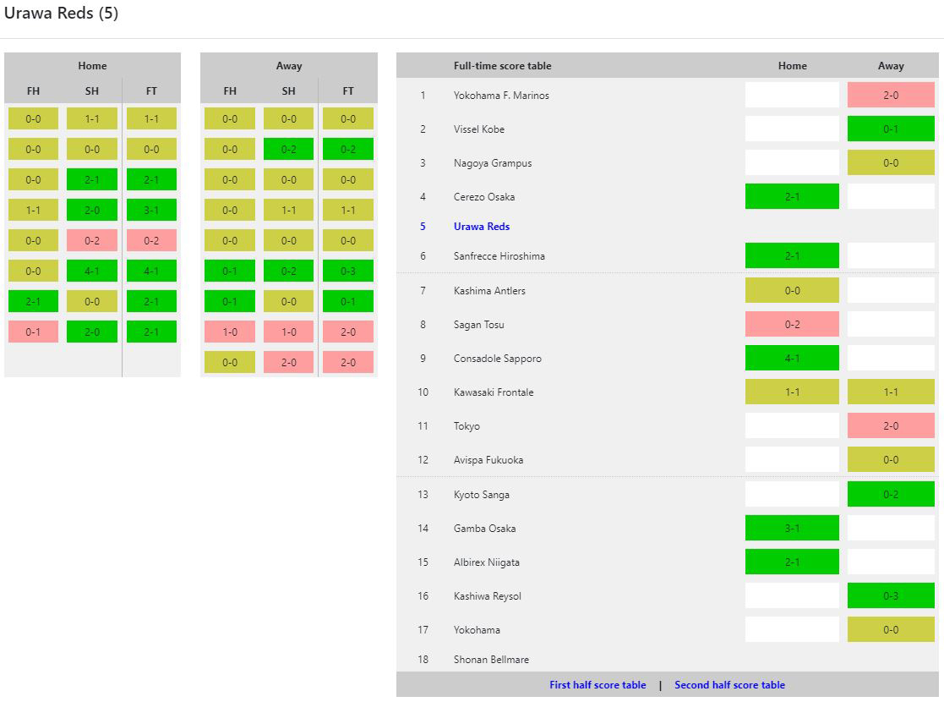Click the 2-1 home score for Cerezo Osaka
The height and width of the screenshot is (702, 944).
pos(792,196)
